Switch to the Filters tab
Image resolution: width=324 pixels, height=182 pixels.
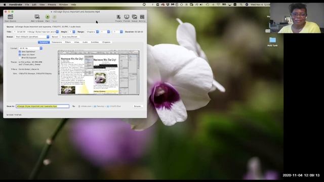[68, 42]
